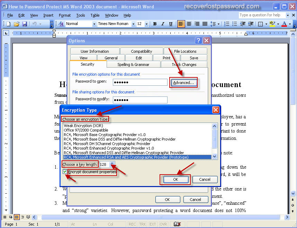Toggle Bold formatting
The width and height of the screenshot is (297, 228).
[x=155, y=24]
